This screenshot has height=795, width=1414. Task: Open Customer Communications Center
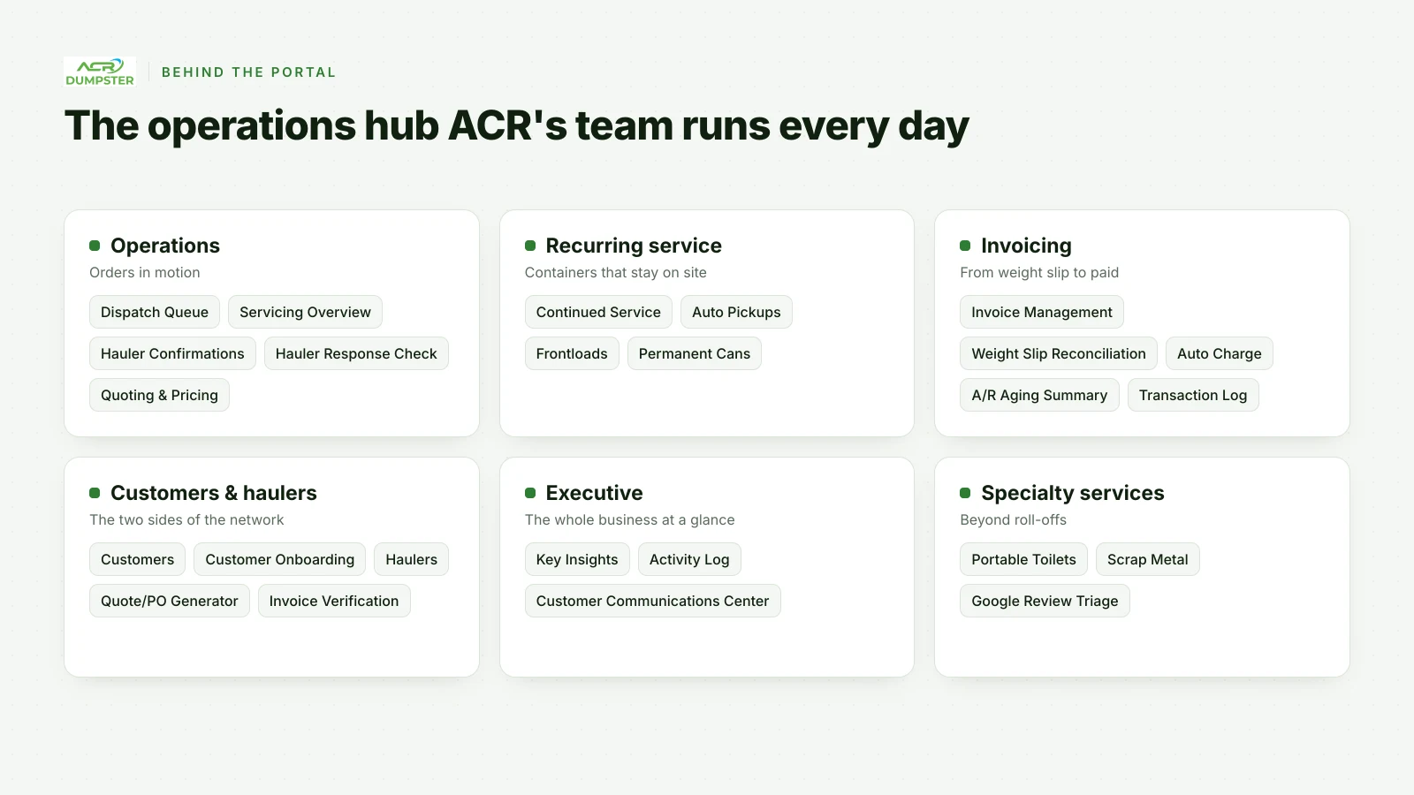[x=653, y=601]
